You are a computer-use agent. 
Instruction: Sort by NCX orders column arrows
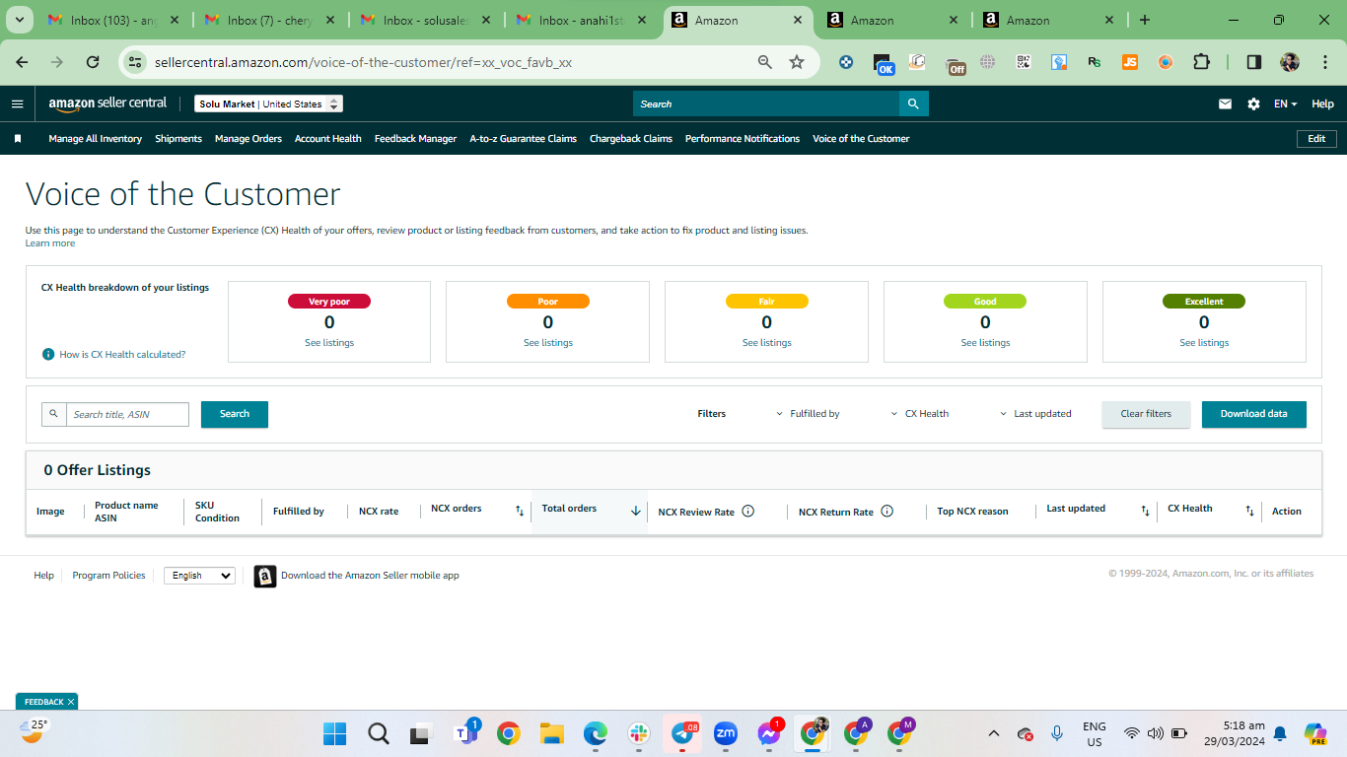(x=520, y=512)
